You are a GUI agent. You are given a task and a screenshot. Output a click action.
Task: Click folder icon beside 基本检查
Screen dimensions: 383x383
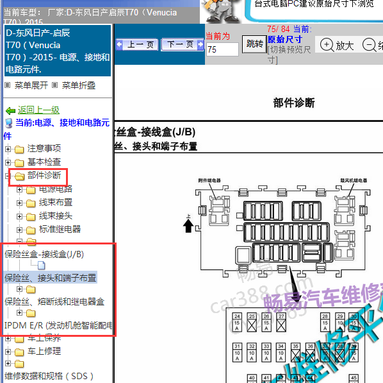[x=19, y=162]
